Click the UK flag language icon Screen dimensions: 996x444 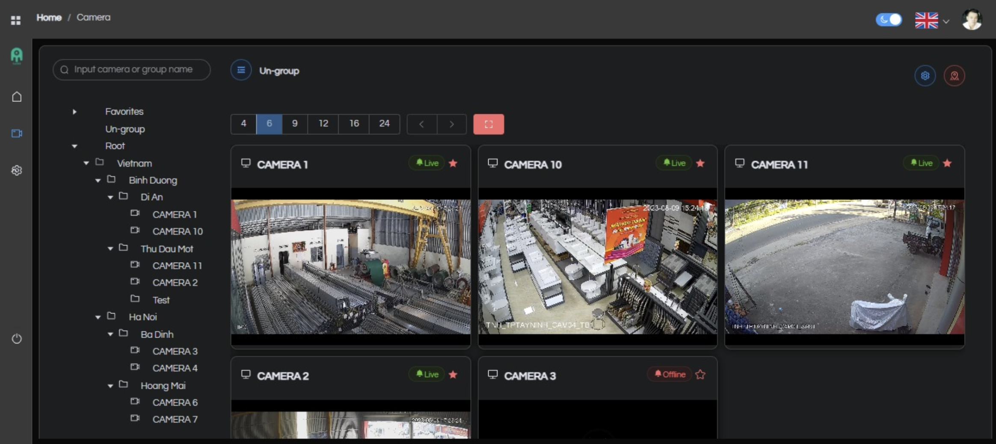pos(927,20)
